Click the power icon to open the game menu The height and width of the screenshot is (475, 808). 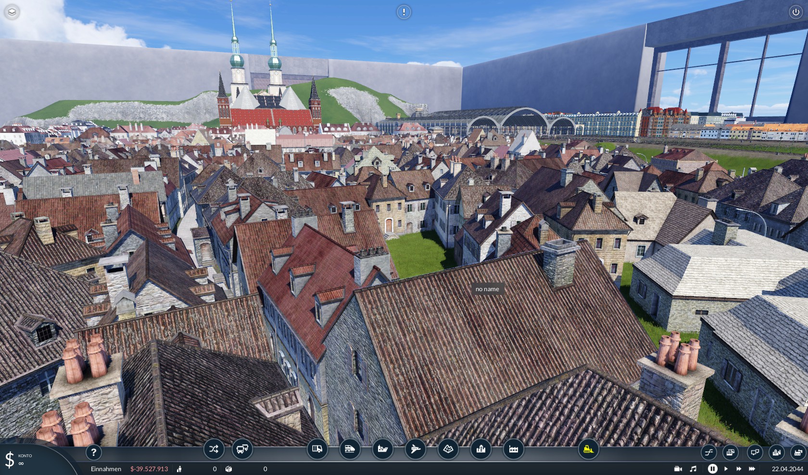click(795, 12)
